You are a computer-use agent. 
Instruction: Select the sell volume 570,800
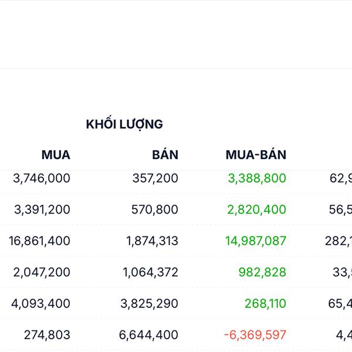[x=155, y=209]
